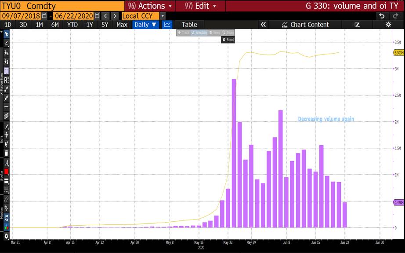Select the 6M range
The height and width of the screenshot is (253, 405).
(55, 25)
